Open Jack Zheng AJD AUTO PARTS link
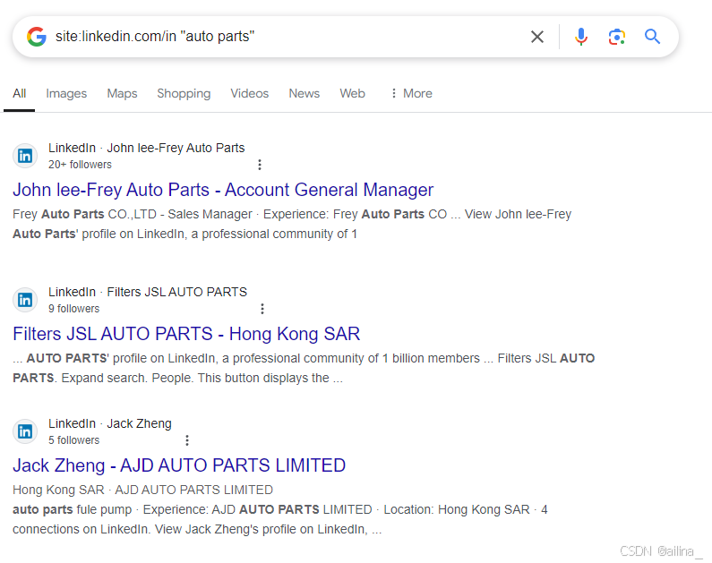 tap(179, 465)
